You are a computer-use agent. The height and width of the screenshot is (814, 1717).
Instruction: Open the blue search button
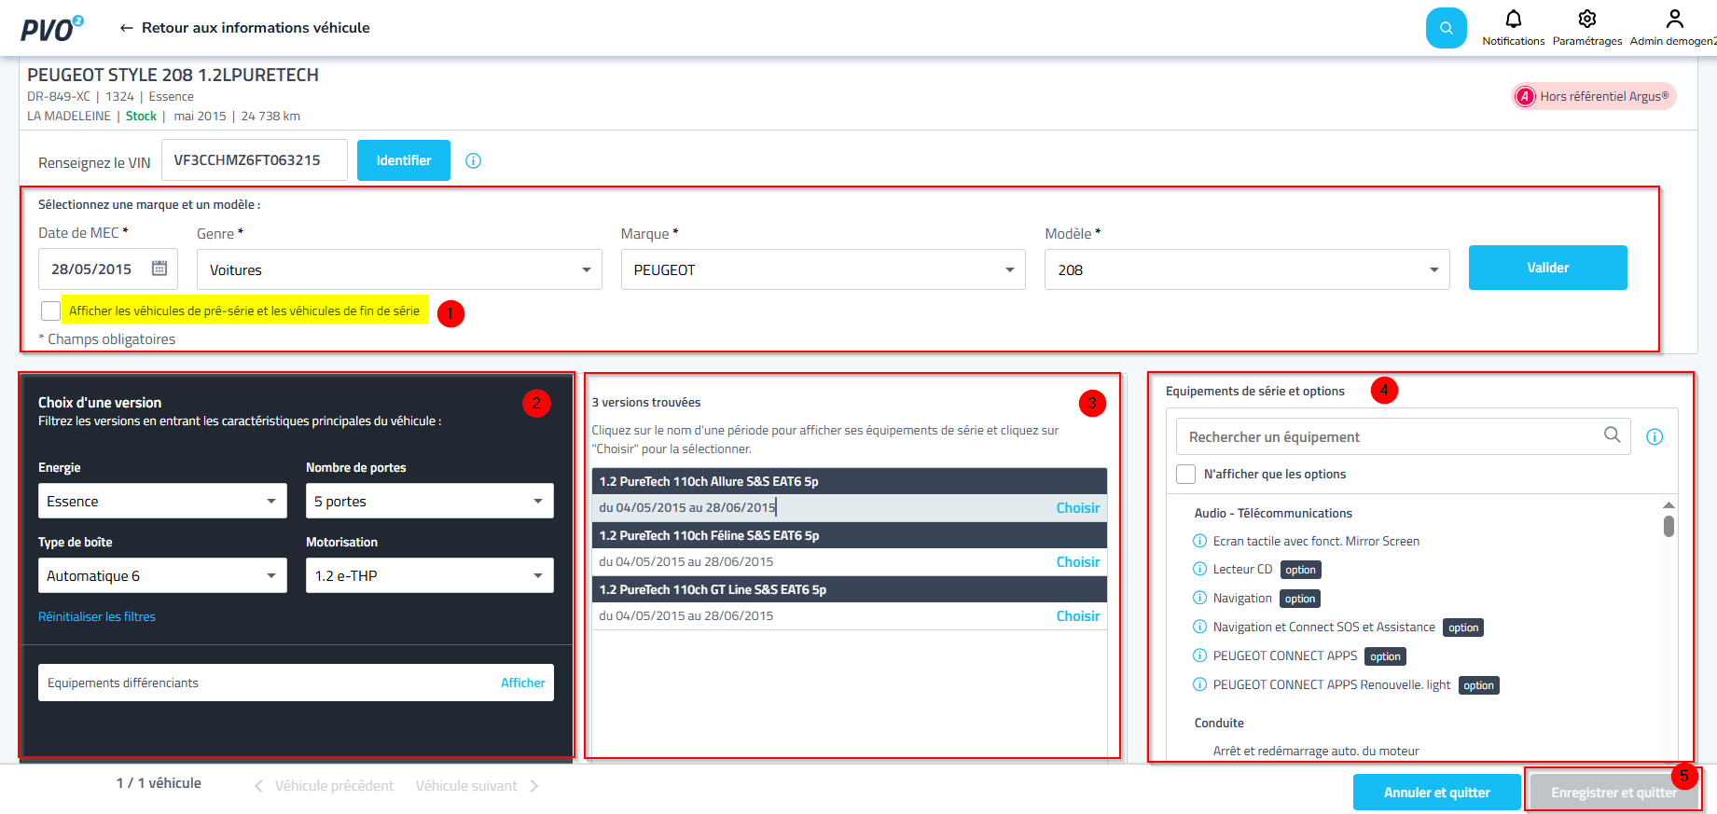coord(1446,28)
